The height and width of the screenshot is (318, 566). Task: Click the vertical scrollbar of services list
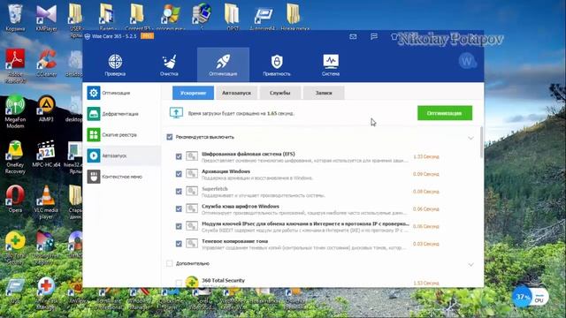point(481,142)
